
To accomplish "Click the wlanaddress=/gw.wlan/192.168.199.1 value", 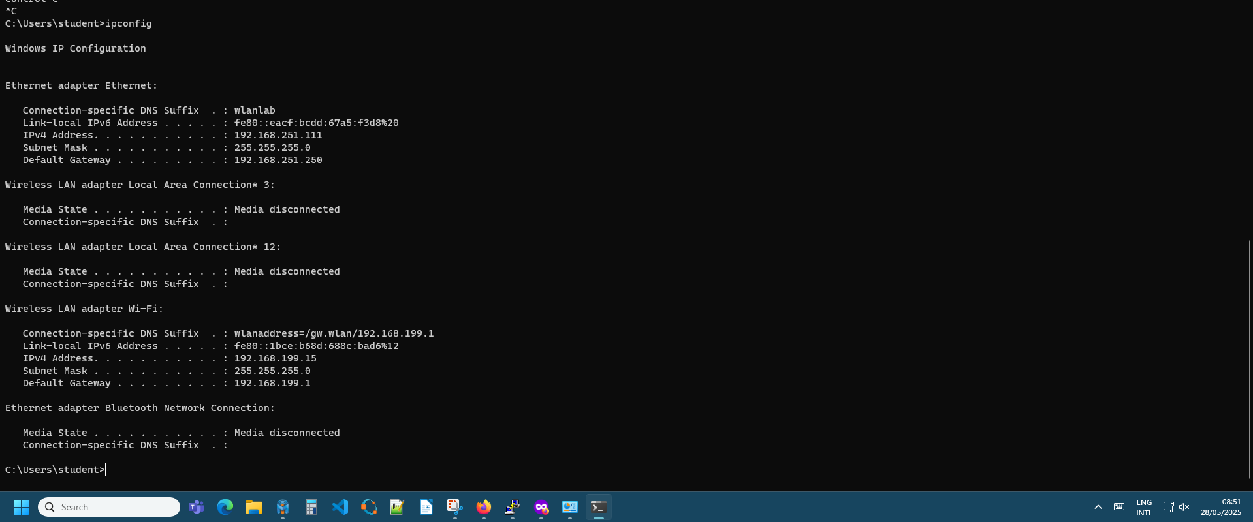I will click(334, 333).
